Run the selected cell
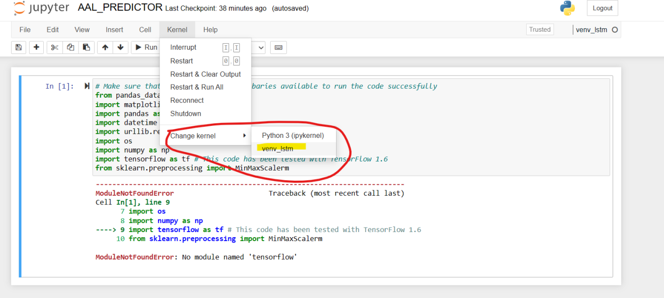 [x=145, y=47]
